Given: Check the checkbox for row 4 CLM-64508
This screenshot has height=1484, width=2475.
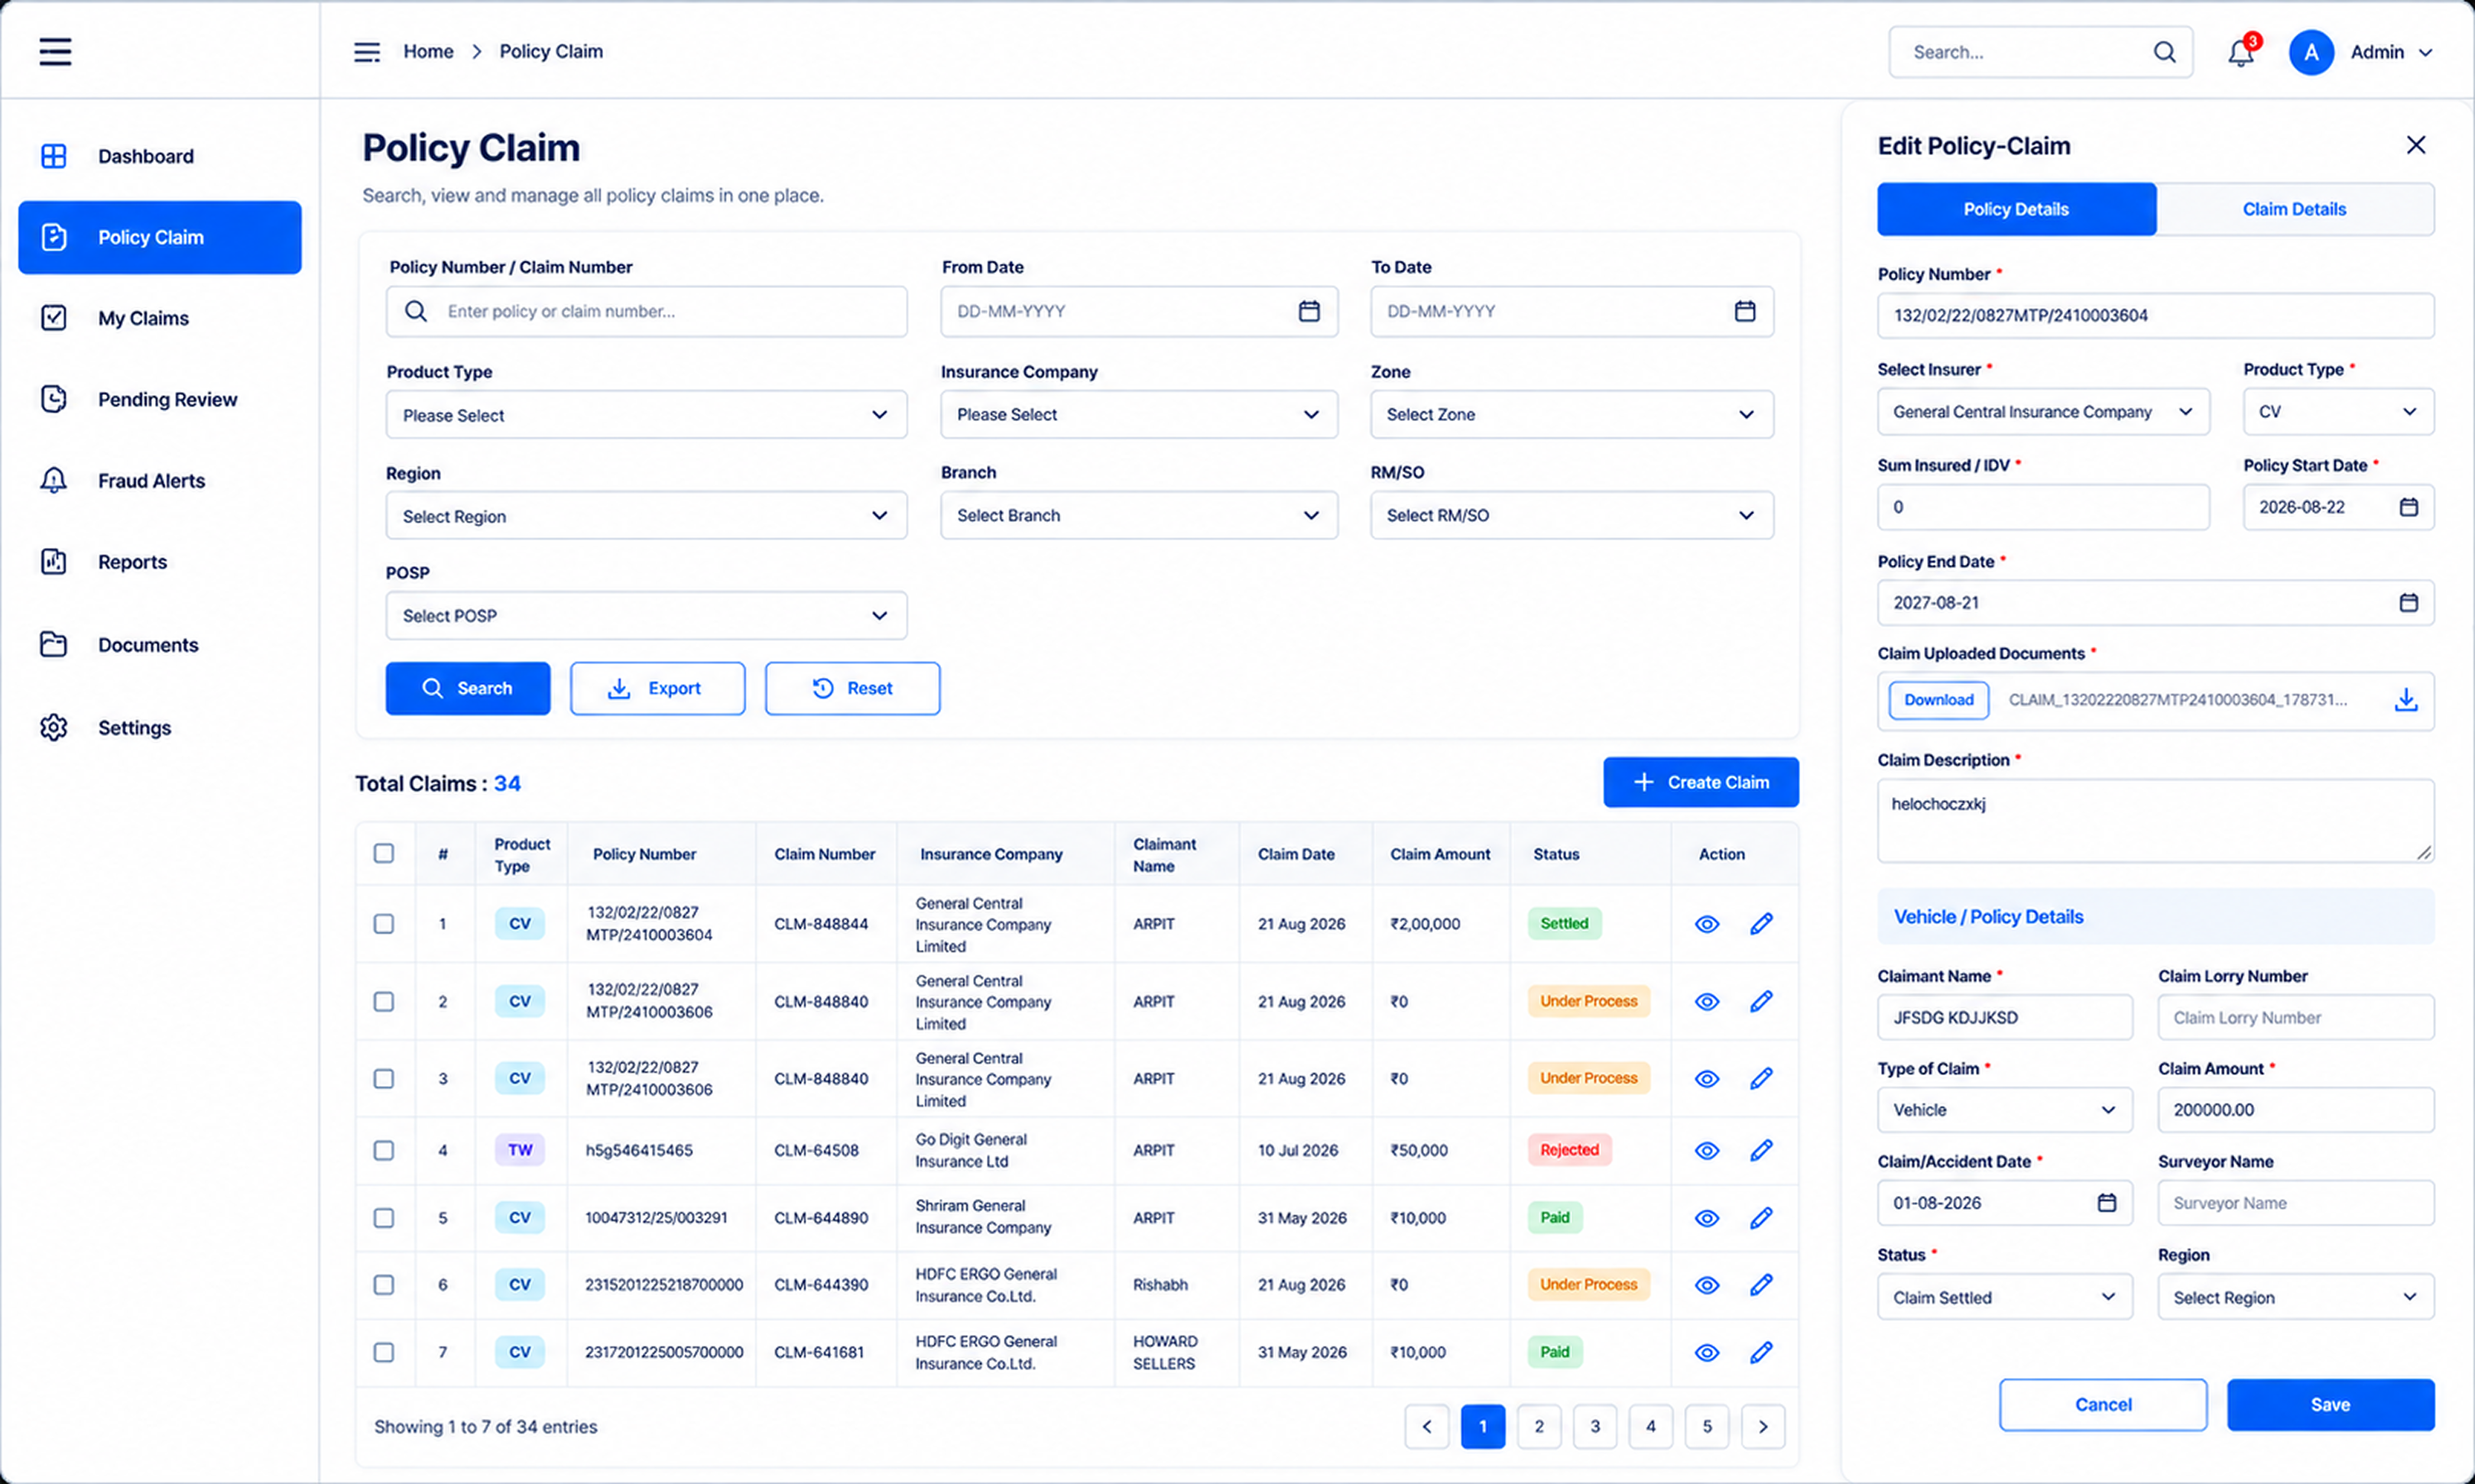Looking at the screenshot, I should [x=384, y=1150].
